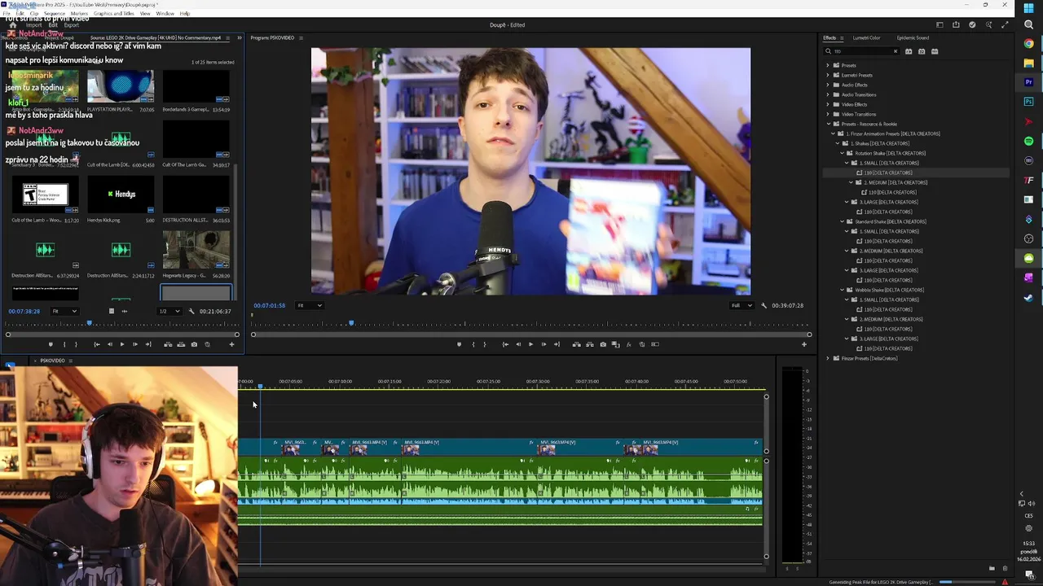Mark Out in Program monitor
Image resolution: width=1043 pixels, height=586 pixels.
pyautogui.click(x=485, y=344)
